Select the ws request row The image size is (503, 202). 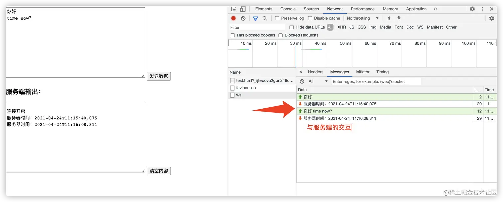tap(262, 95)
